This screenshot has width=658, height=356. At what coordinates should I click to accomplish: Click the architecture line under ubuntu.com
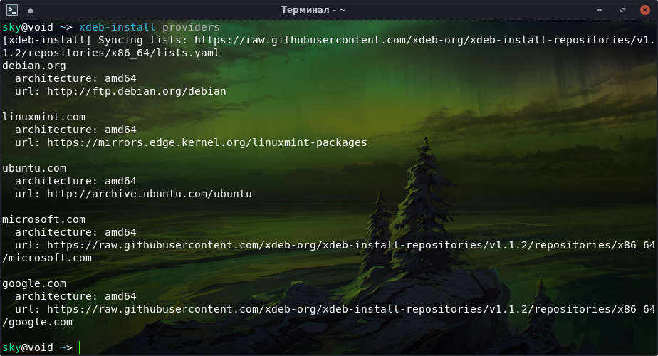coord(75,181)
